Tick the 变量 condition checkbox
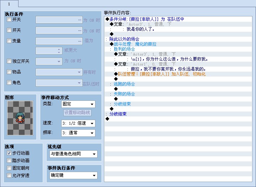The width and height of the screenshot is (256, 187). pos(9,41)
